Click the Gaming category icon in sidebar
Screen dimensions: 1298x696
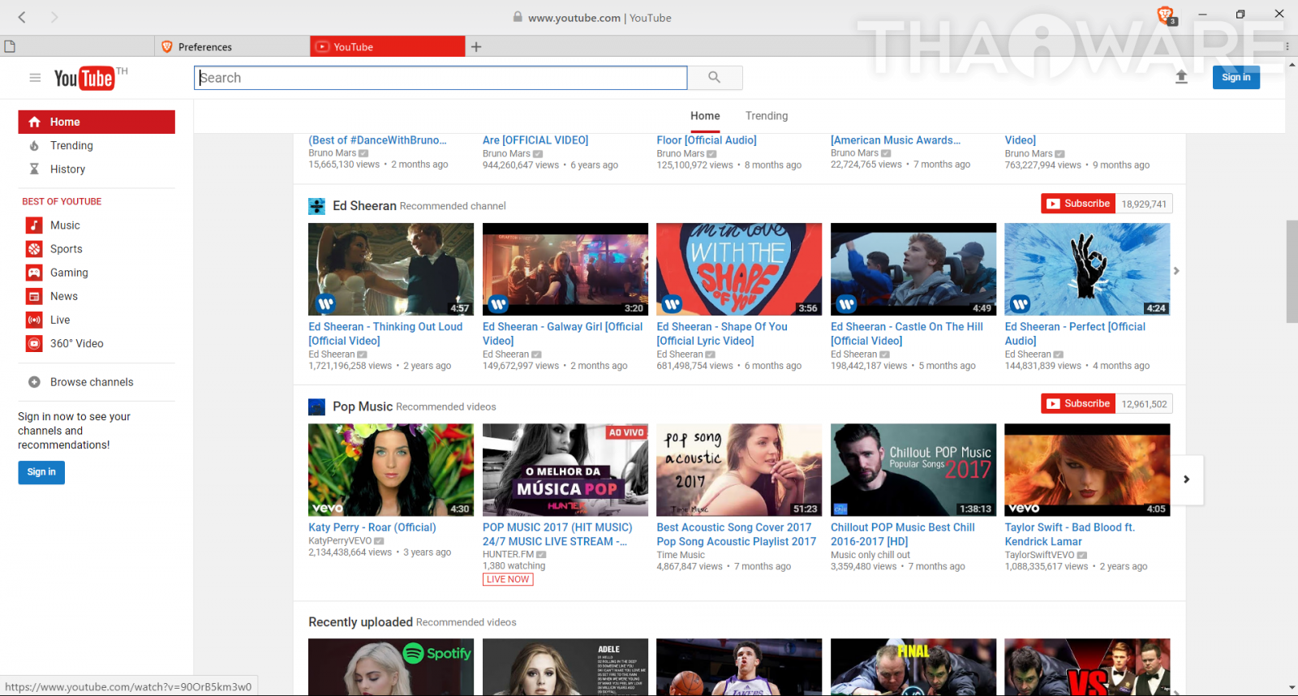34,273
